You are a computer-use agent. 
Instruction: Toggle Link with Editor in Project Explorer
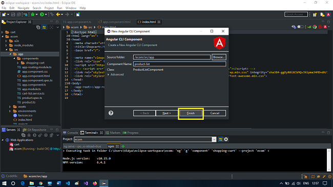tap(44, 27)
